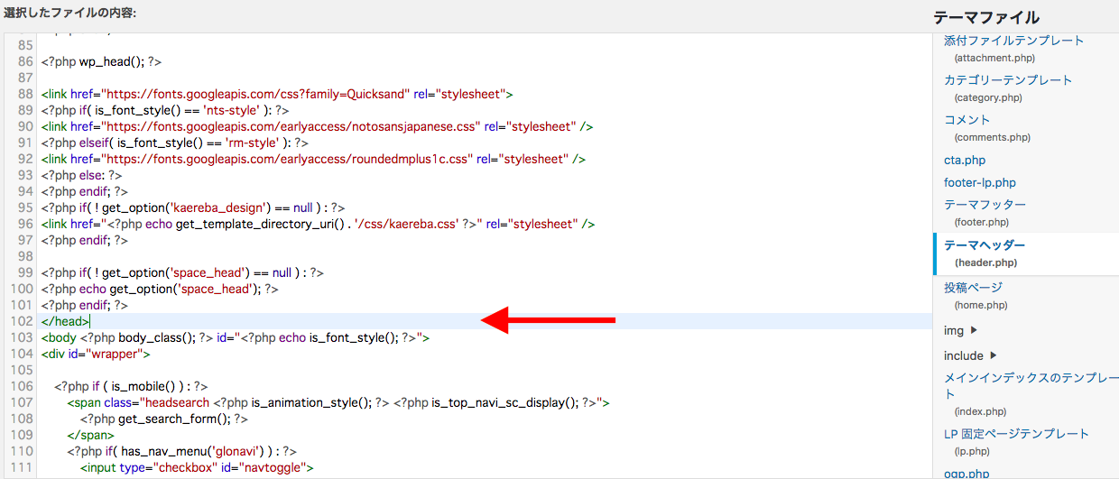The image size is (1119, 479).
Task: Click the kaereba.css link line
Action: click(x=318, y=224)
